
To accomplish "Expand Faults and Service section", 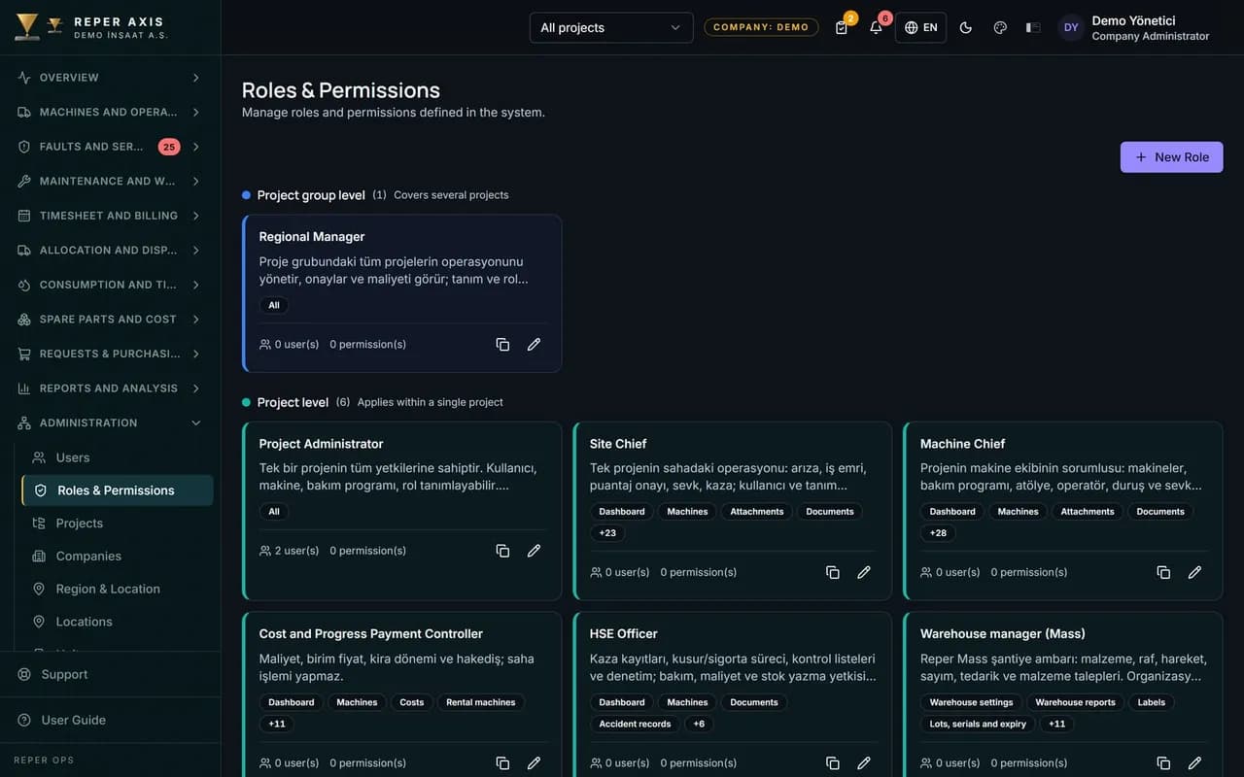I will [x=110, y=147].
